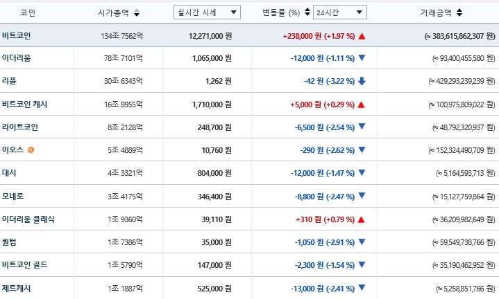Click the down triangle in 모네로 row
The width and height of the screenshot is (499, 299).
pos(362,196)
